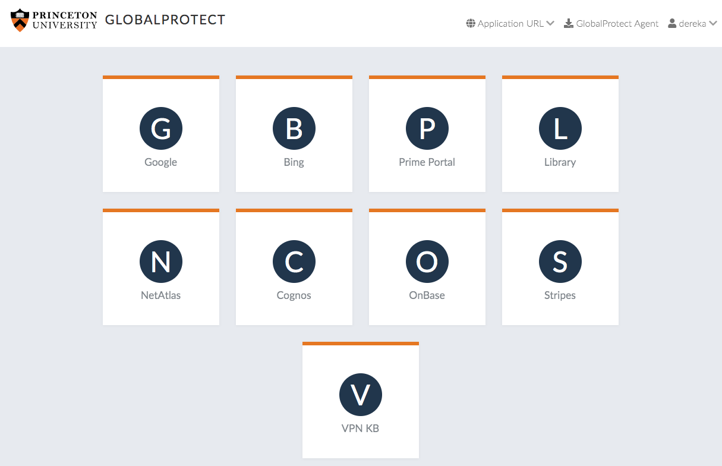Image resolution: width=722 pixels, height=466 pixels.
Task: Click the Library tile label text
Action: (560, 162)
